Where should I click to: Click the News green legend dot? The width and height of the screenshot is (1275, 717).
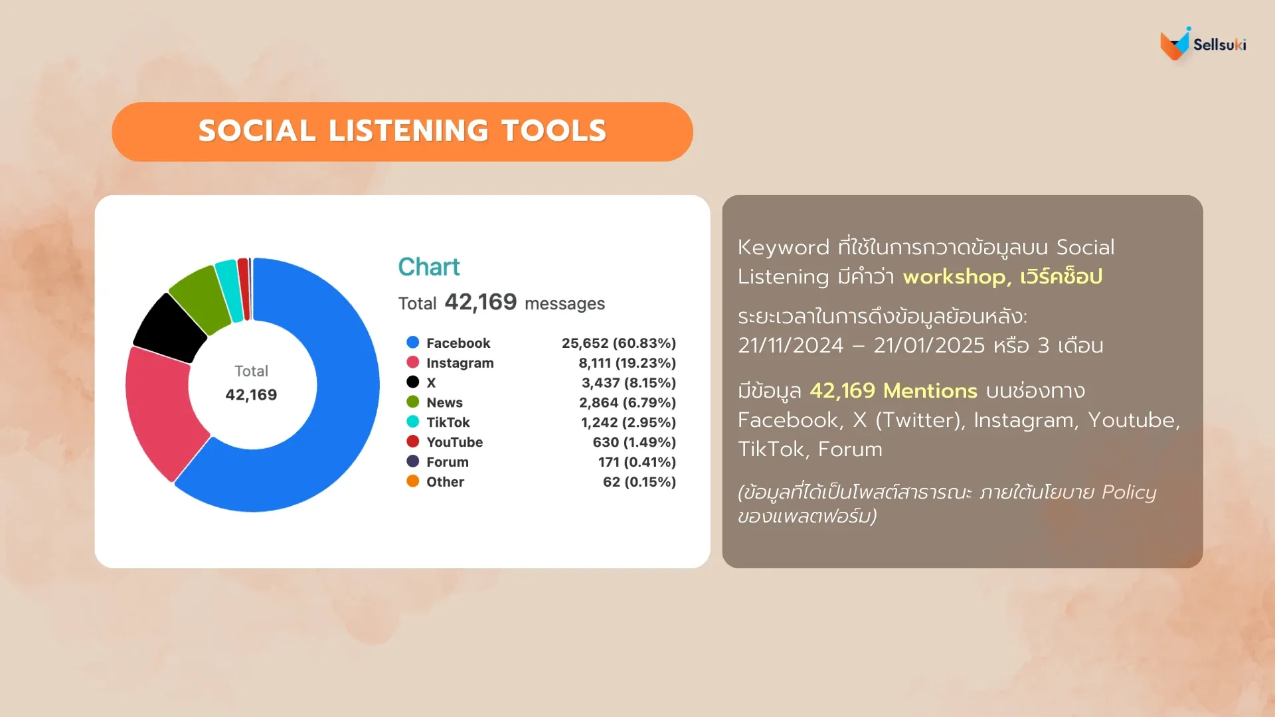(x=412, y=402)
